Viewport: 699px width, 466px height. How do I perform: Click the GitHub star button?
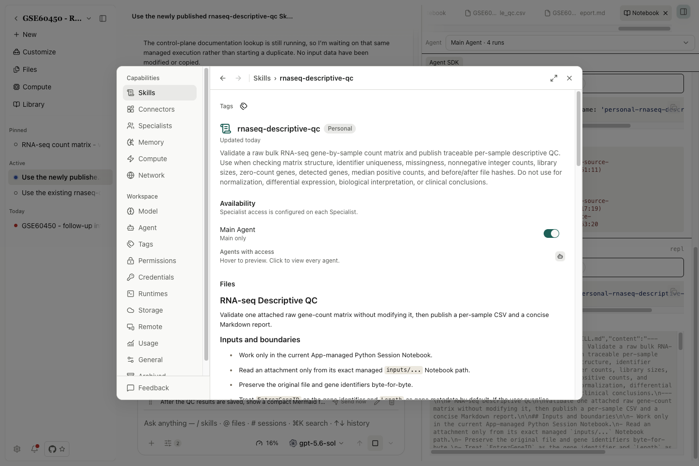click(57, 449)
